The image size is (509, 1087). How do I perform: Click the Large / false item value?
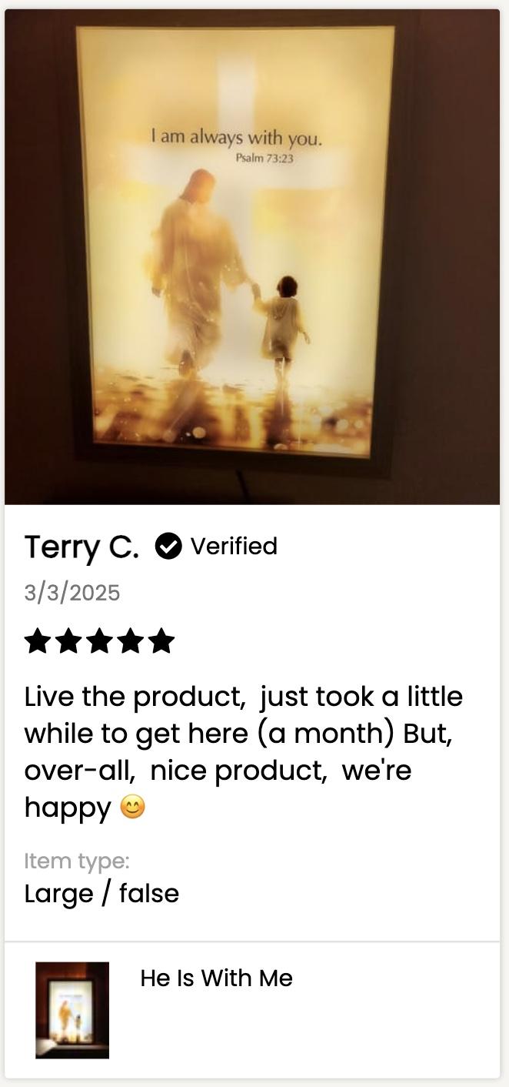[101, 894]
